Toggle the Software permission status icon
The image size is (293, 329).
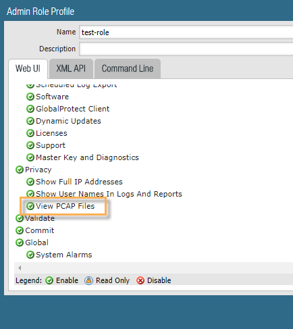pyautogui.click(x=30, y=97)
